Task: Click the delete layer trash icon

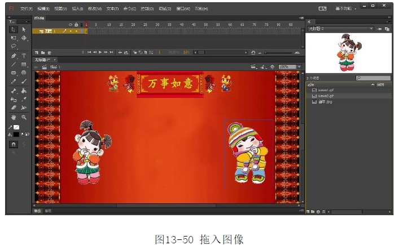Action: pyautogui.click(x=49, y=52)
